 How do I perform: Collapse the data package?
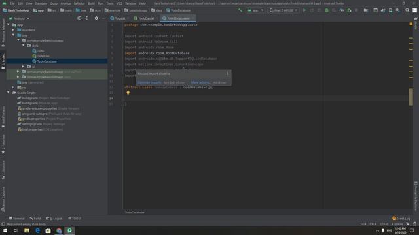click(x=24, y=46)
